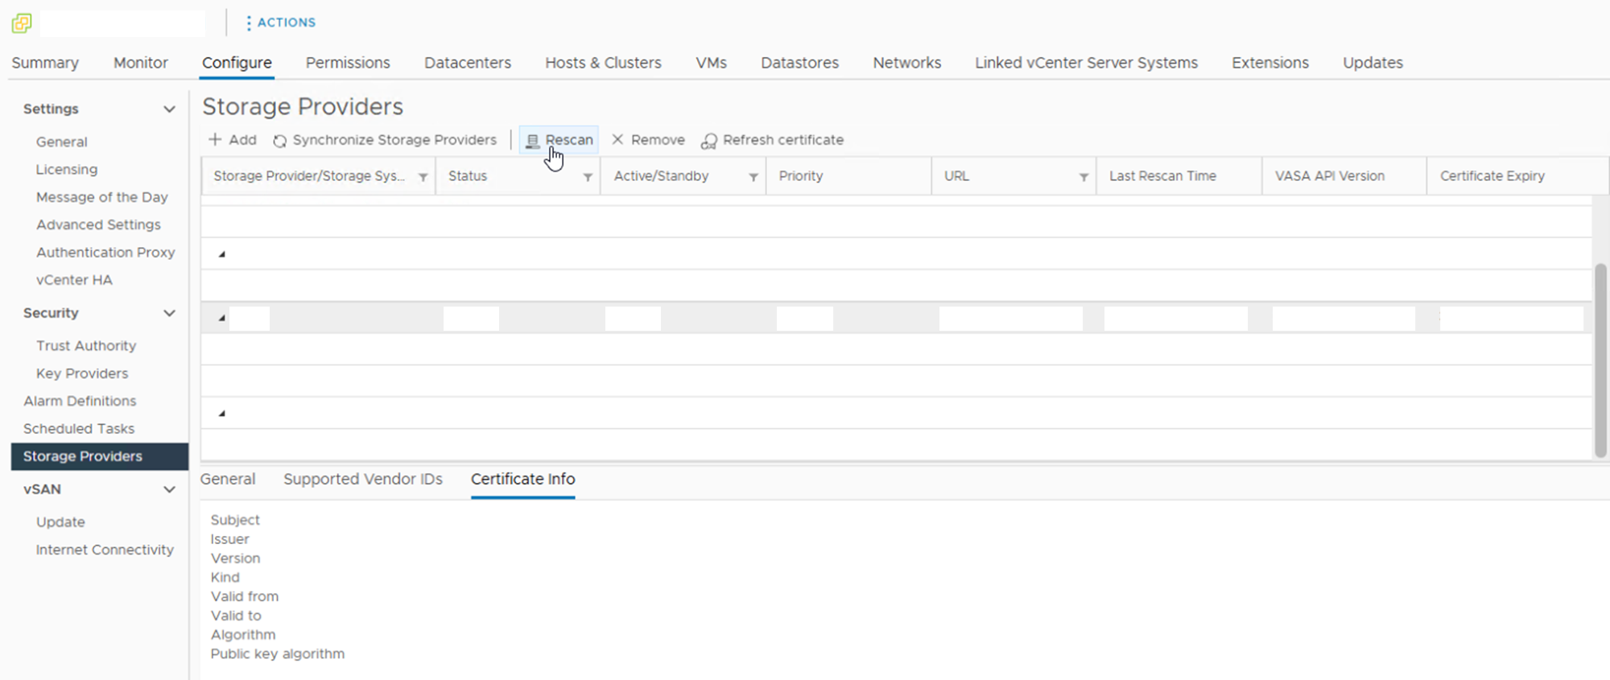Switch to the Permissions tab
Viewport: 1610px width, 680px height.
(348, 63)
